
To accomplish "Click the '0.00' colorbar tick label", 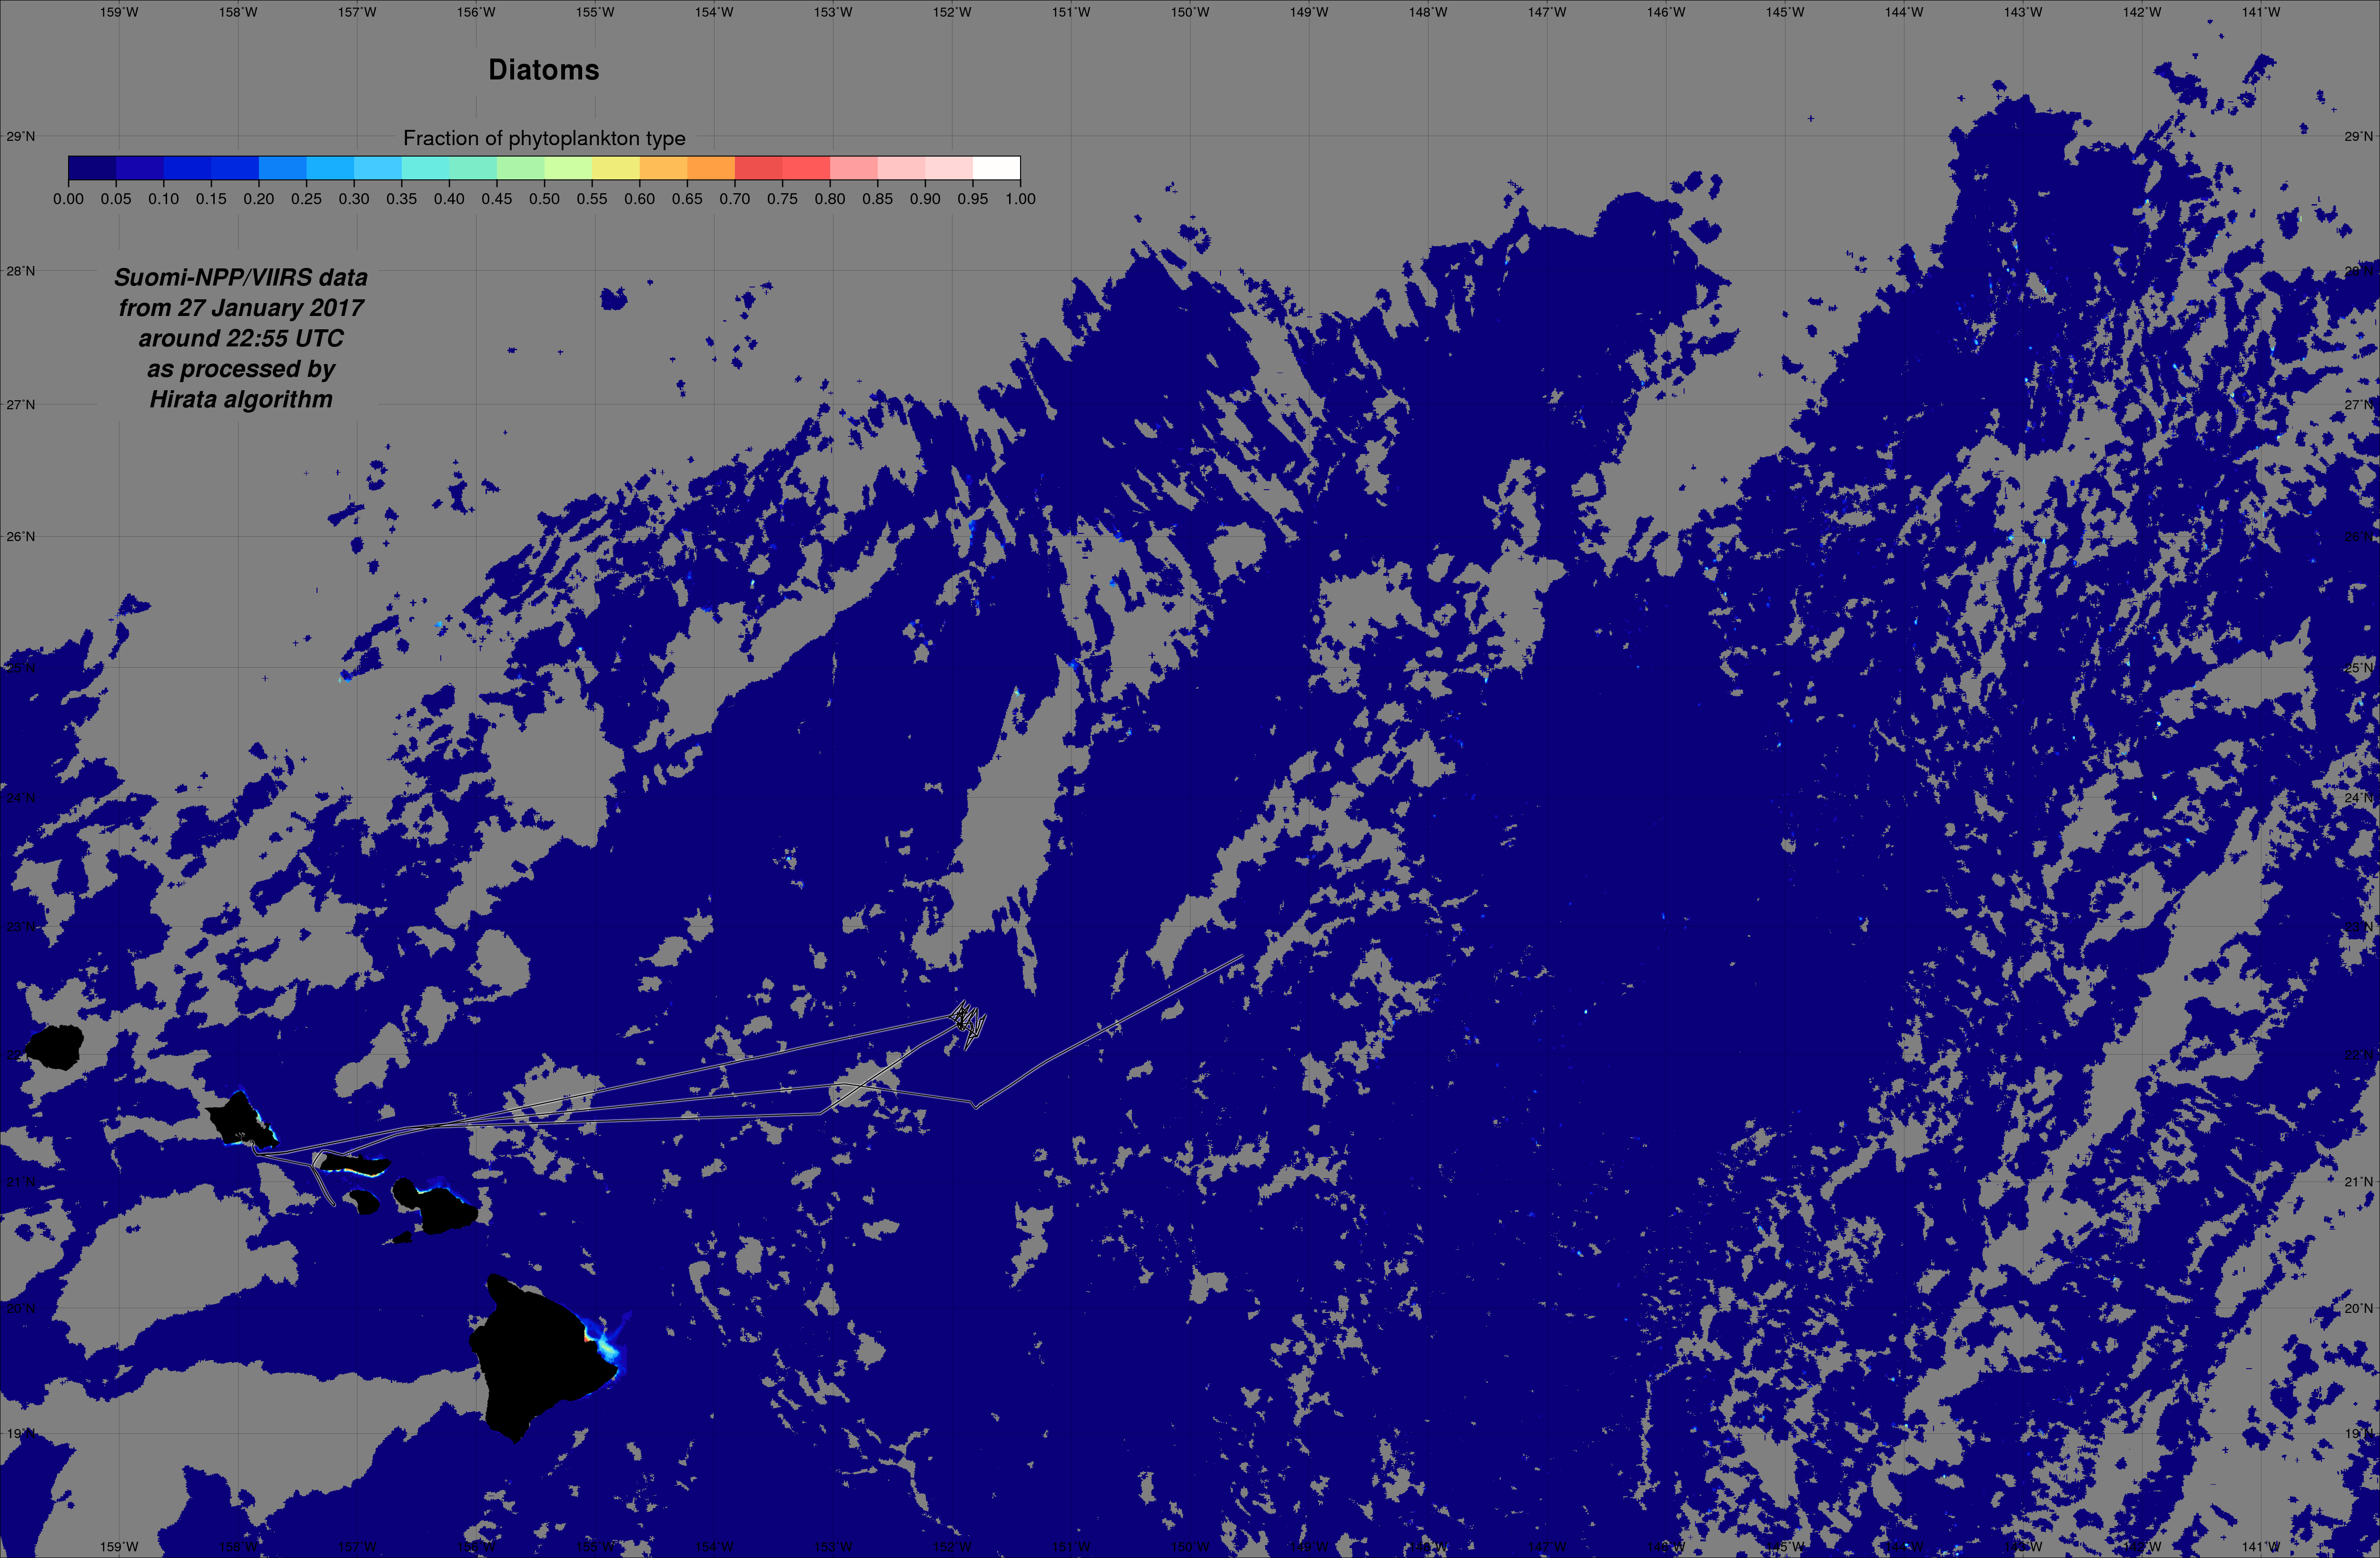I will point(68,199).
